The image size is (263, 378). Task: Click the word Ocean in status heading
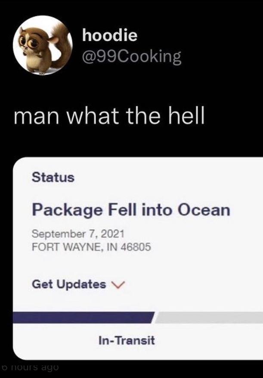(204, 209)
